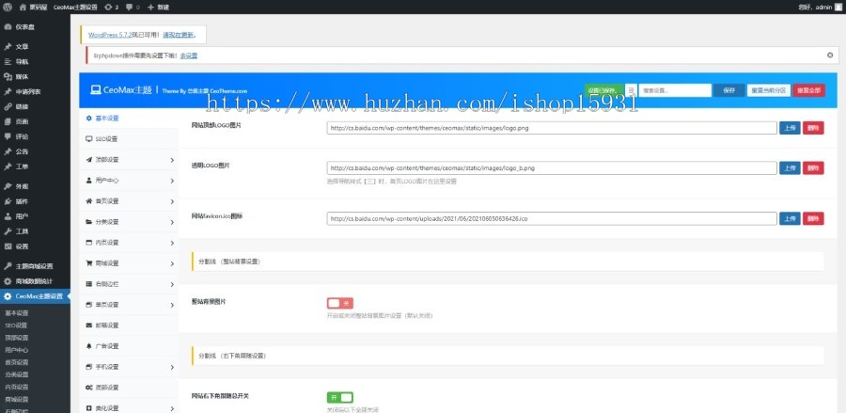Open CeoMax主题设置 in WordPress sidebar

(x=35, y=296)
